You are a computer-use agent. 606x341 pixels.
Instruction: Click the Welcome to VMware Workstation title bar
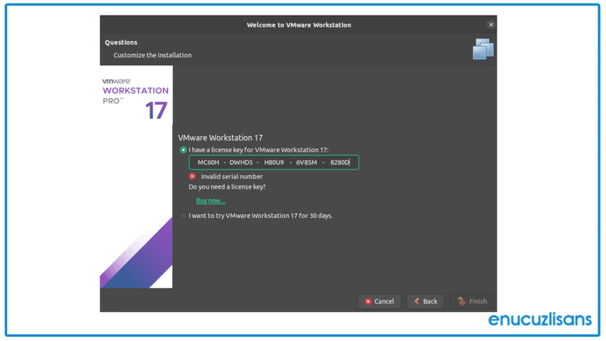[x=298, y=24]
